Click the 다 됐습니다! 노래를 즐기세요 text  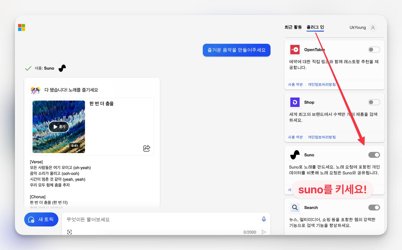coord(71,90)
